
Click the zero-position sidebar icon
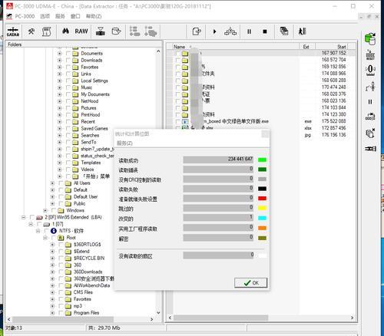pos(370,71)
